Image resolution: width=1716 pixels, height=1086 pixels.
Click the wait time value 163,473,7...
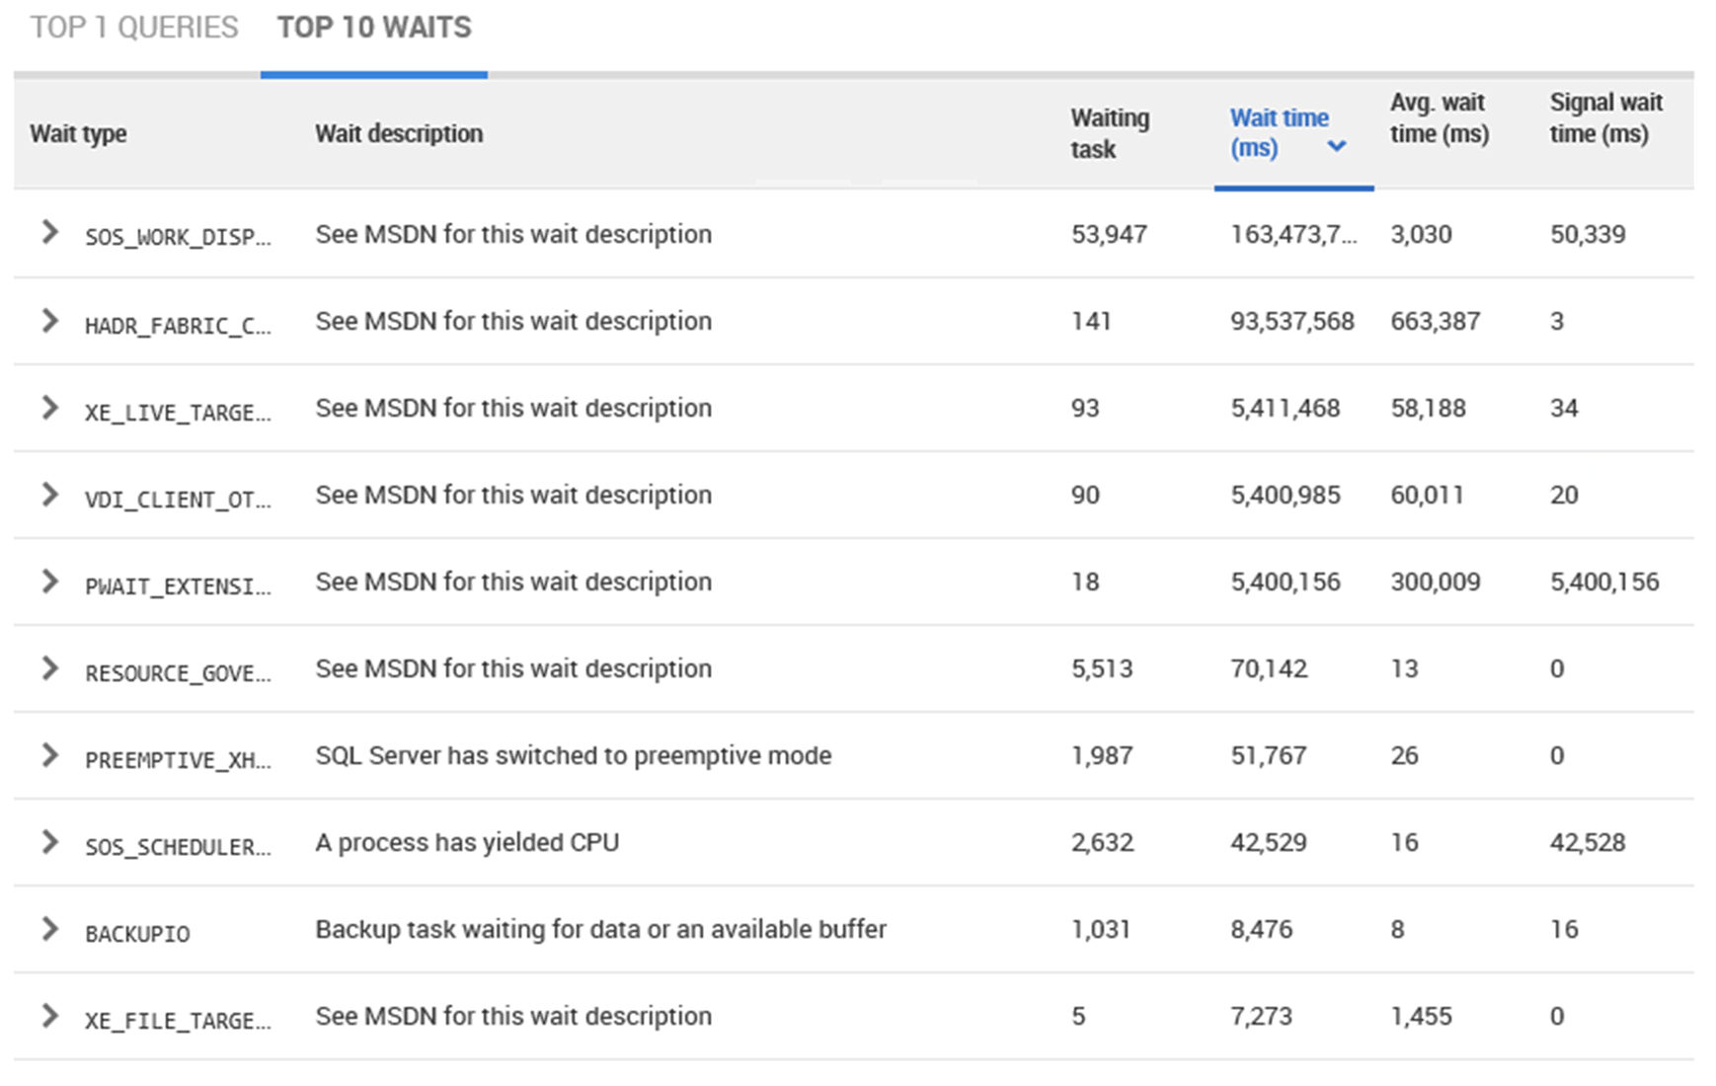1293,234
